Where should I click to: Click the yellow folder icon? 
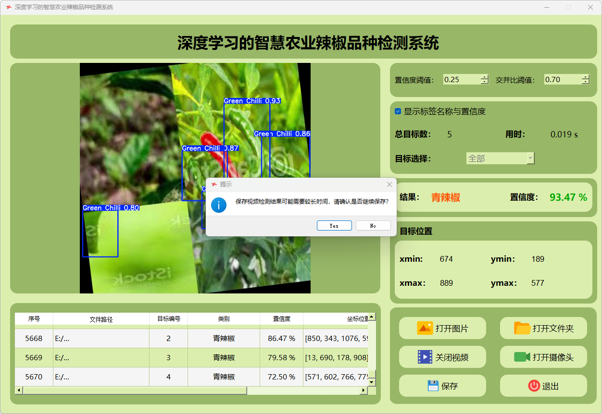[x=522, y=329]
